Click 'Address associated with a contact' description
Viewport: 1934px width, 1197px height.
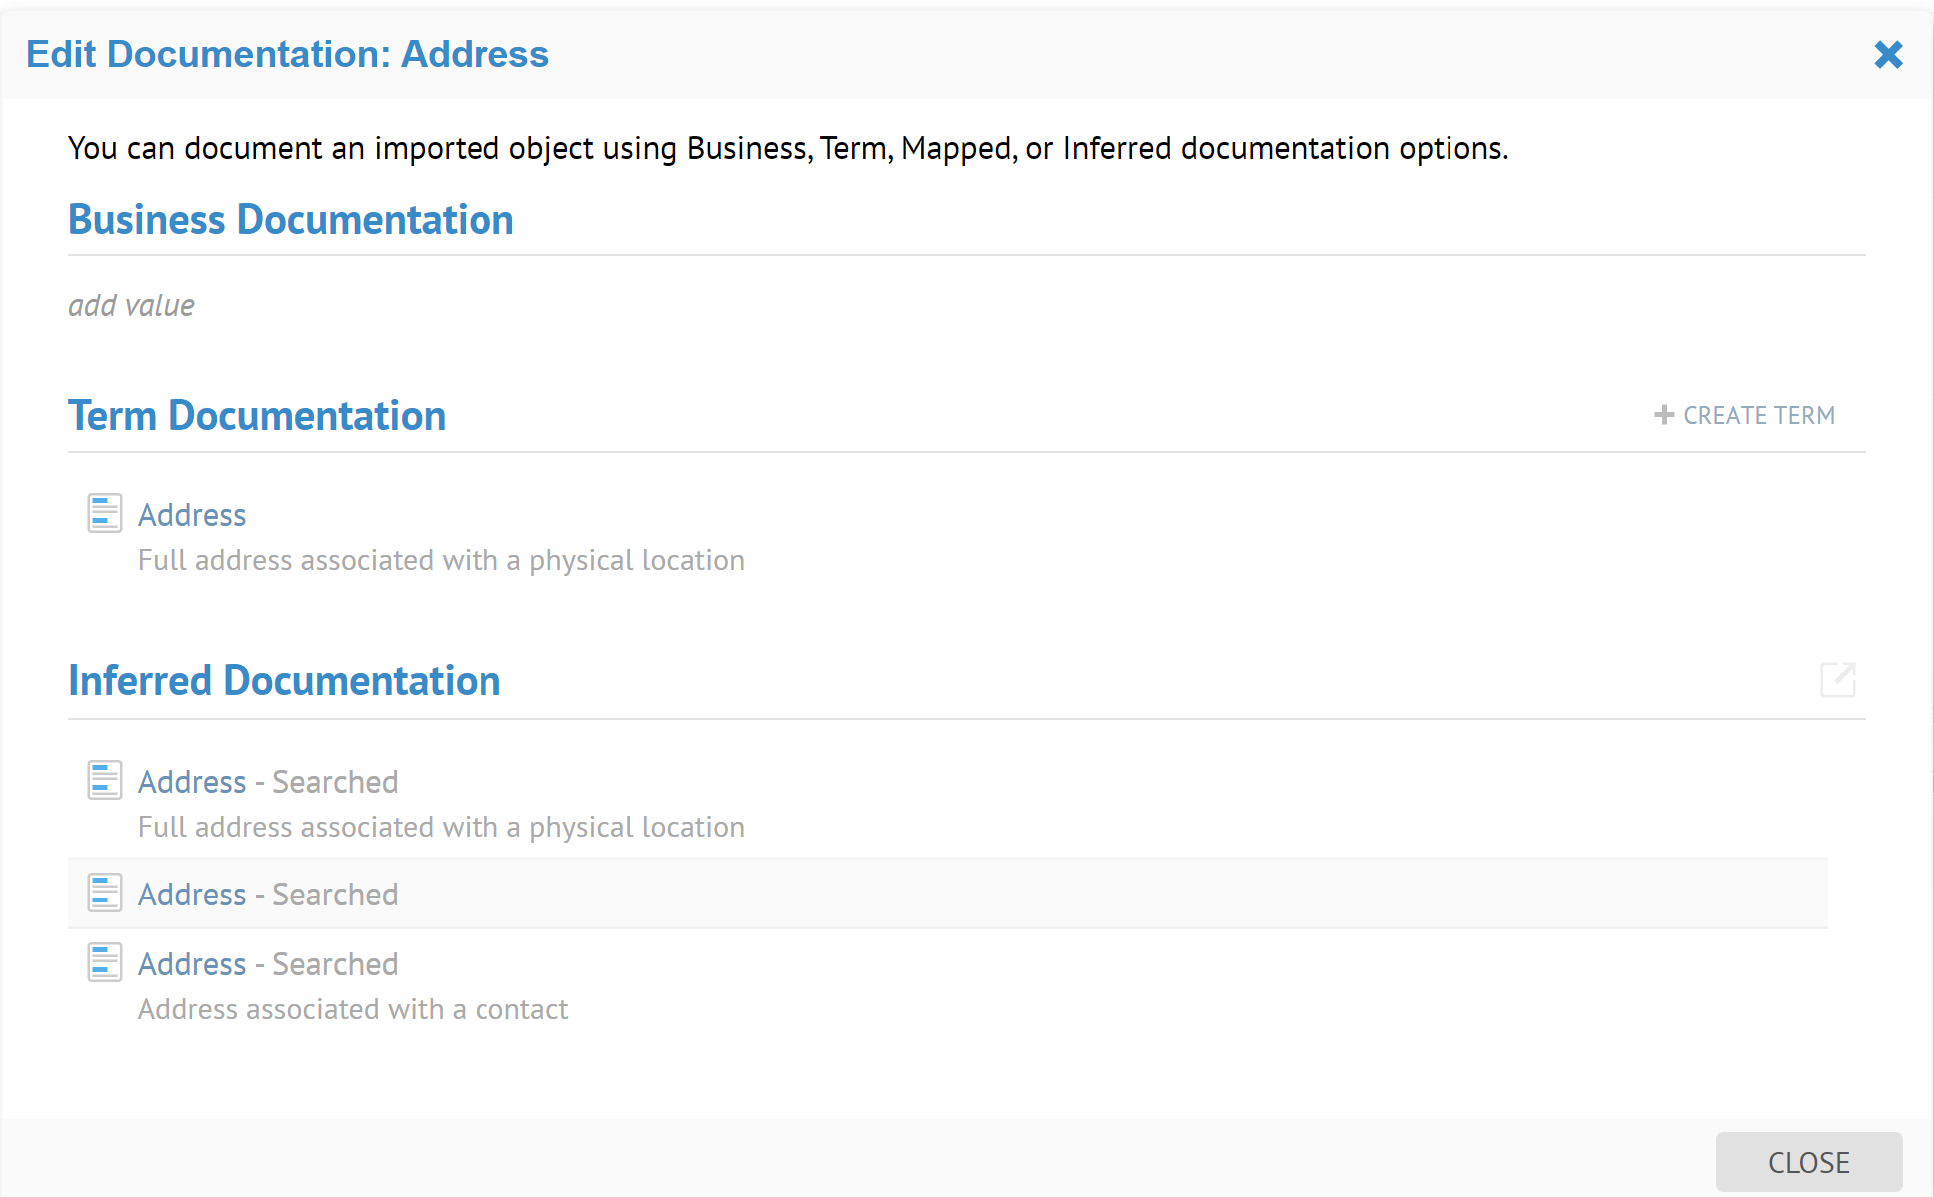click(x=353, y=1009)
